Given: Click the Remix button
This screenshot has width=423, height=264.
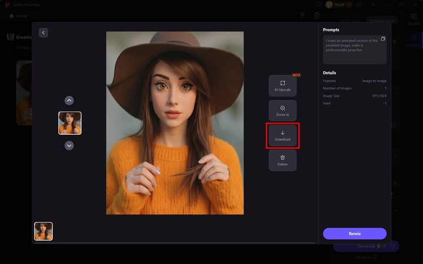Looking at the screenshot, I should 355,233.
